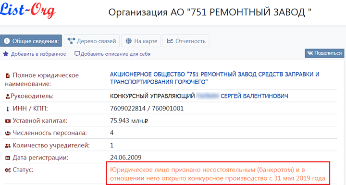This screenshot has height=185, width=346.
Task: Click group icon beside Численность персонала
Action: coord(8,133)
